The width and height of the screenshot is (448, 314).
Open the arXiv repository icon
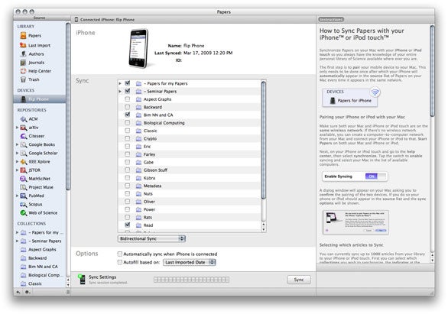point(24,128)
